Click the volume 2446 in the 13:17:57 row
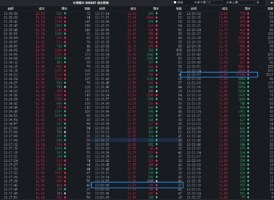 pos(150,17)
